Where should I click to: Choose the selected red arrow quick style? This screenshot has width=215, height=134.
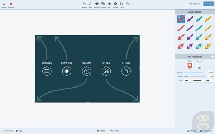pyautogui.click(x=181, y=19)
